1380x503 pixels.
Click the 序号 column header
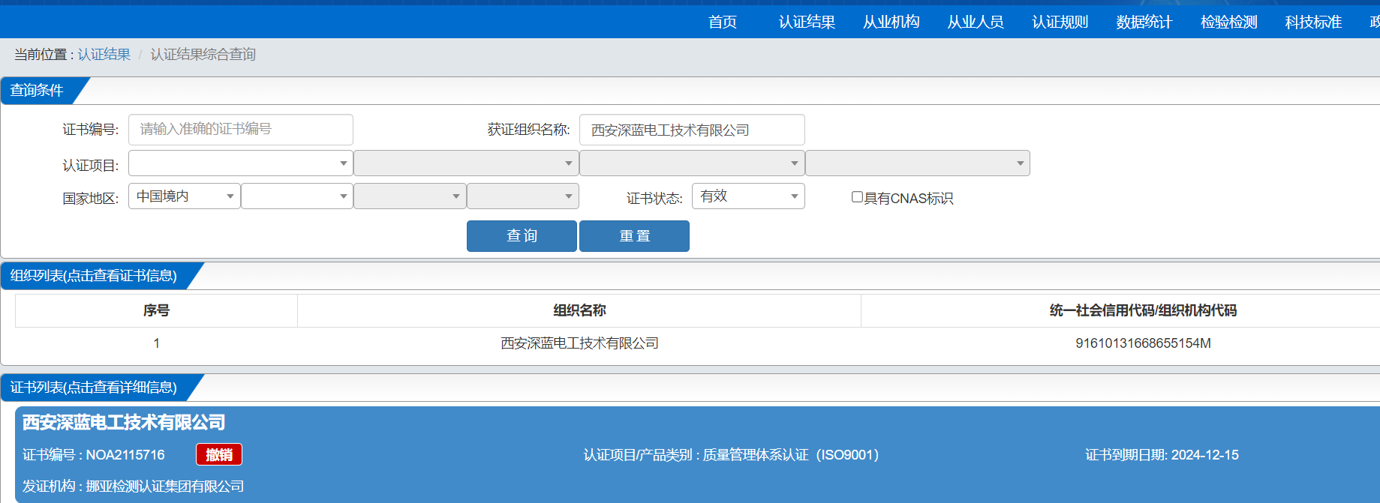pos(156,310)
